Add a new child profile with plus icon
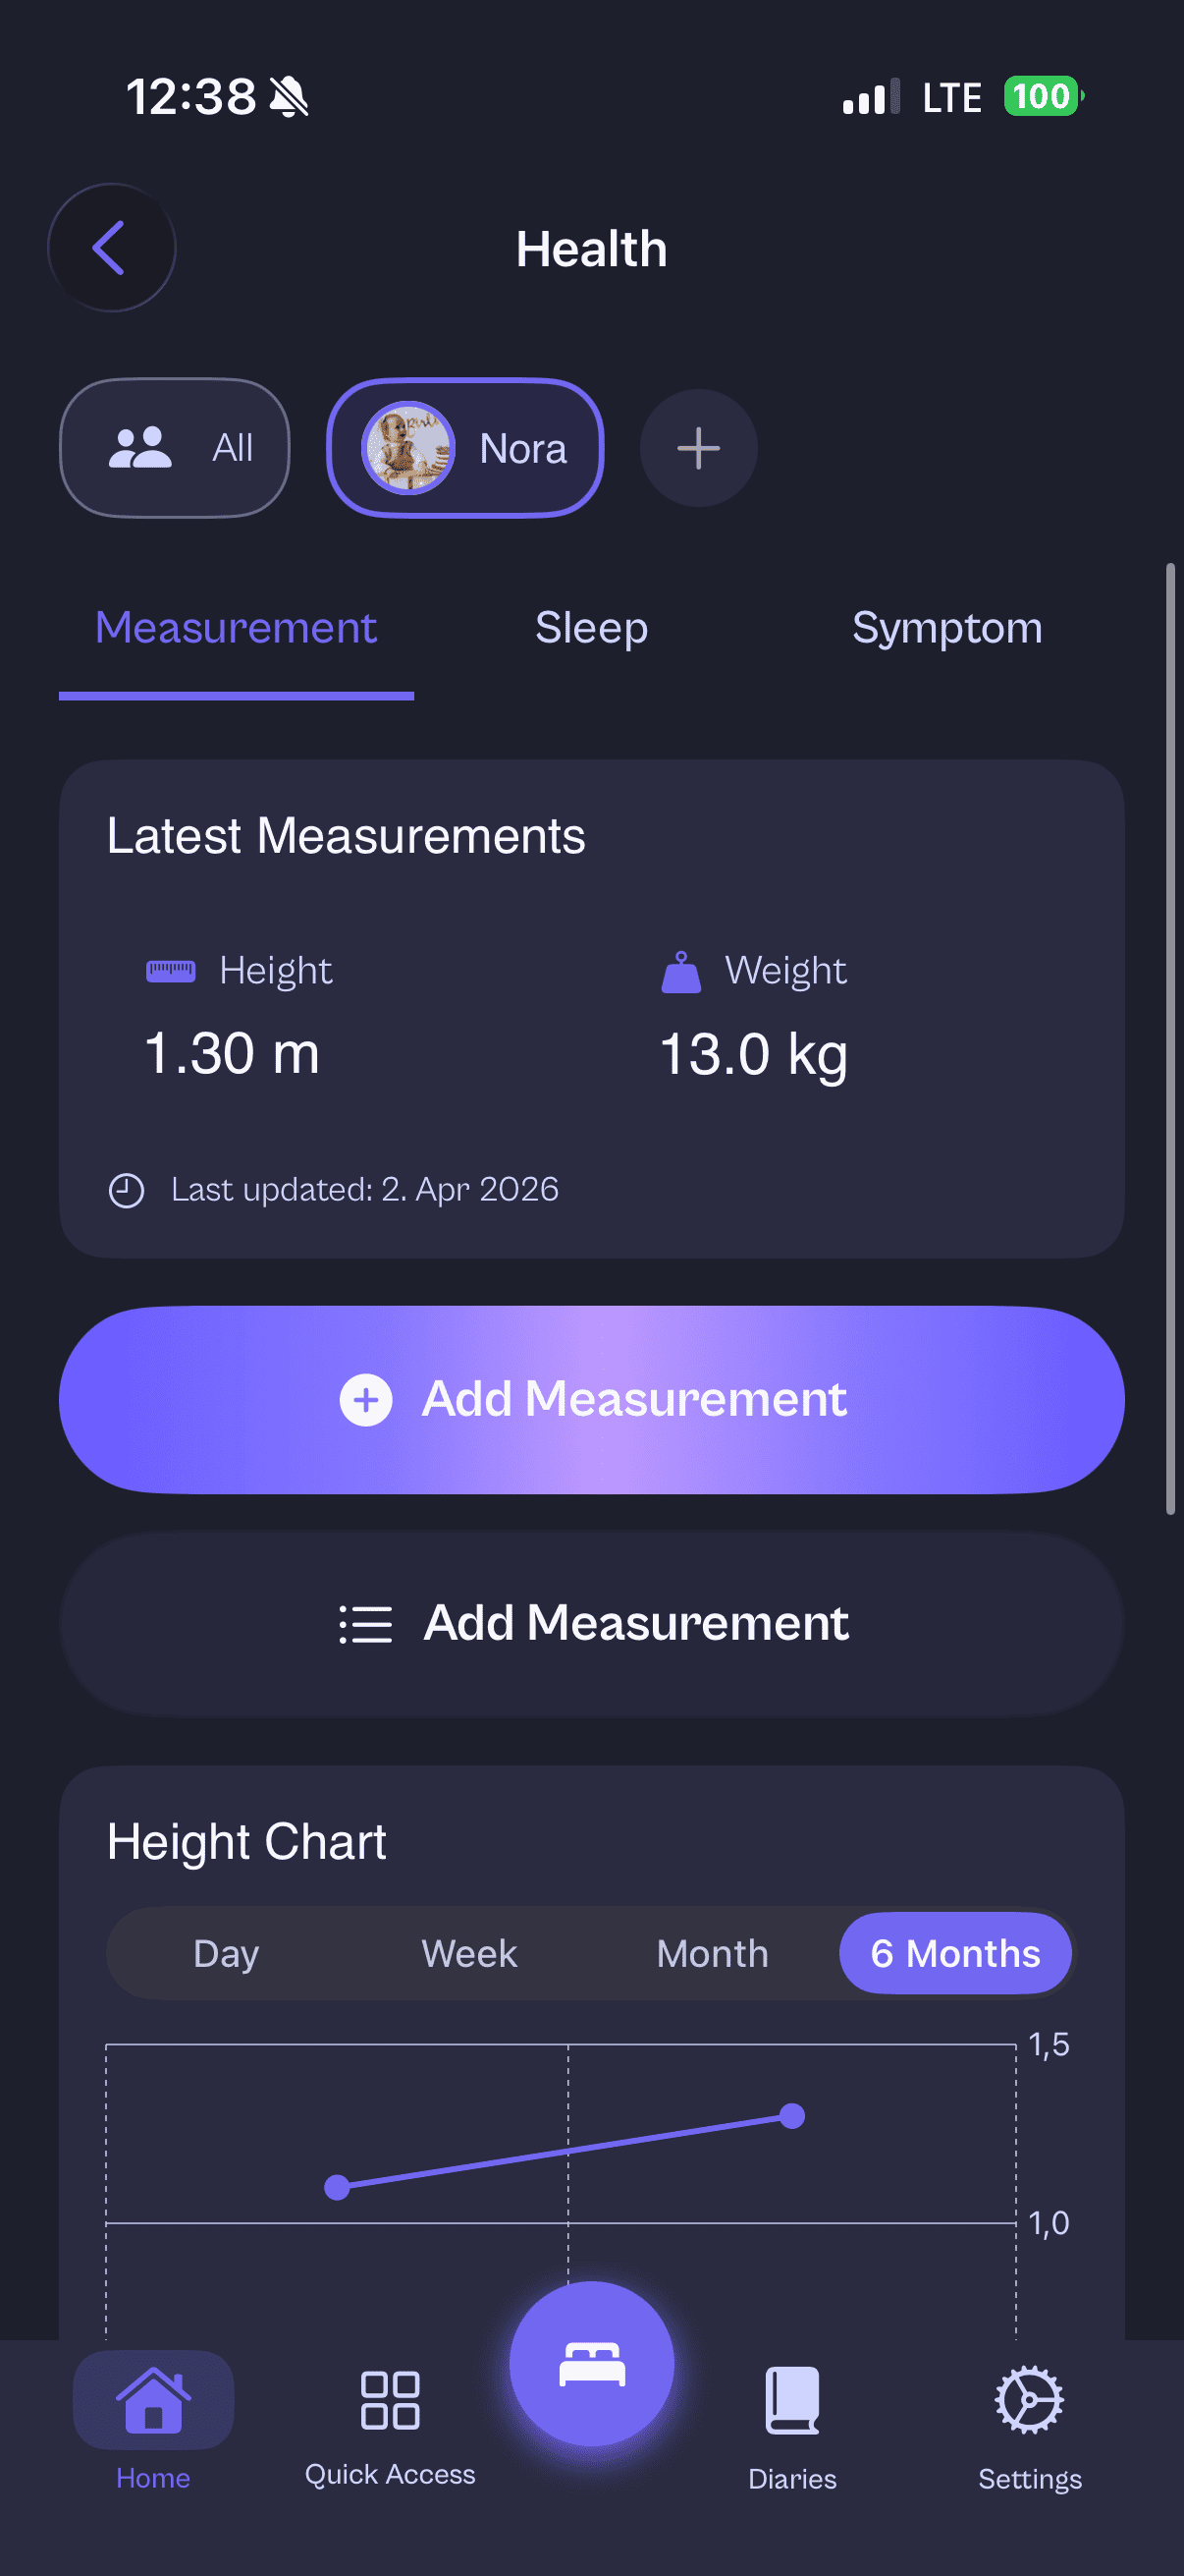Viewport: 1184px width, 2576px height. coord(697,448)
